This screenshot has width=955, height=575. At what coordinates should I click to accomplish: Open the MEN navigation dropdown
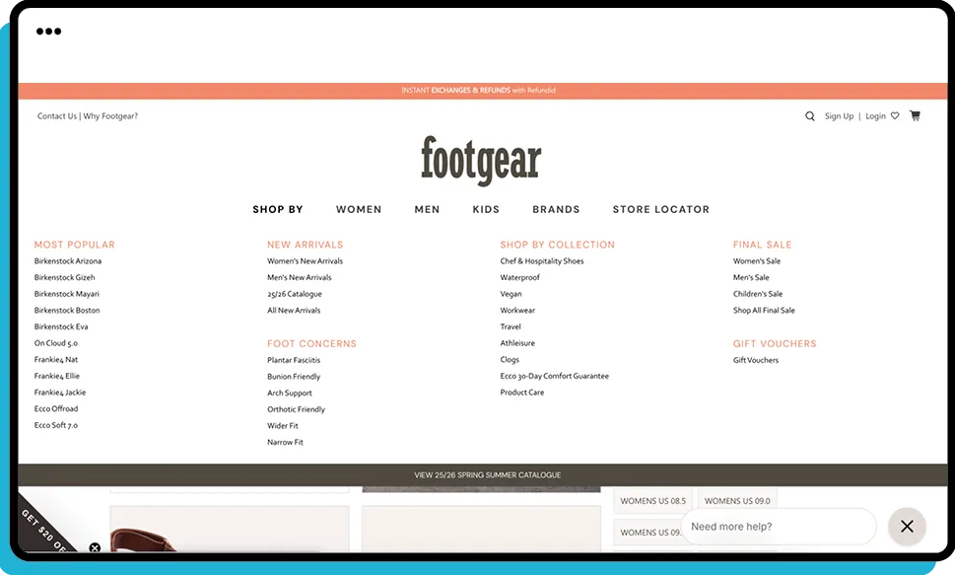[x=427, y=209]
